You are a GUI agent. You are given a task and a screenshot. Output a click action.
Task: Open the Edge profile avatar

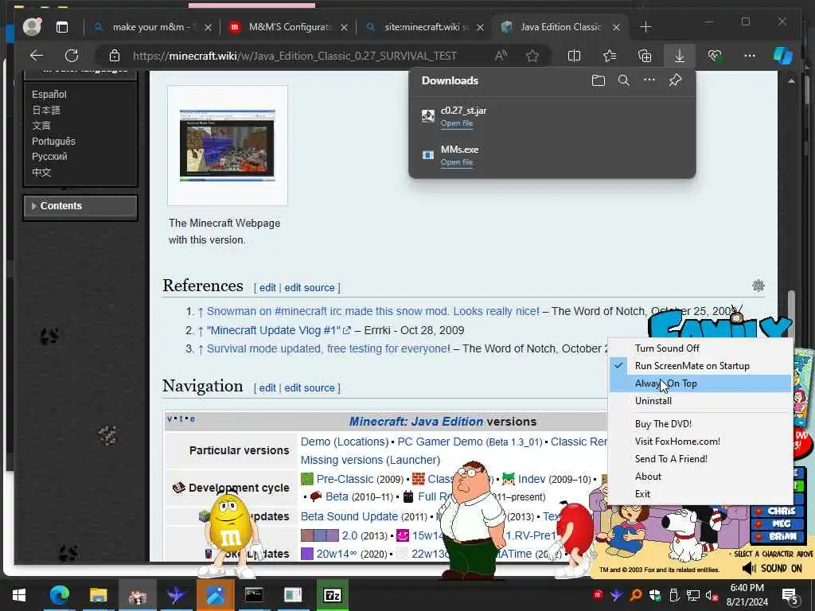32,26
